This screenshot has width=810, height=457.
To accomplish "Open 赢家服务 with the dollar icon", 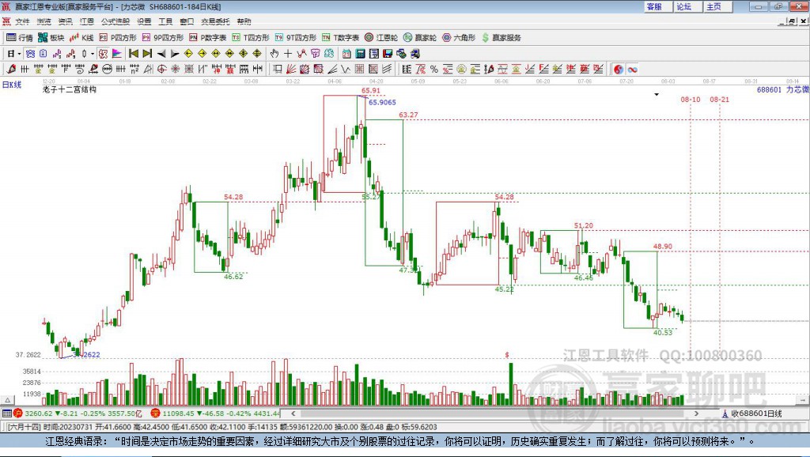I will 502,38.
